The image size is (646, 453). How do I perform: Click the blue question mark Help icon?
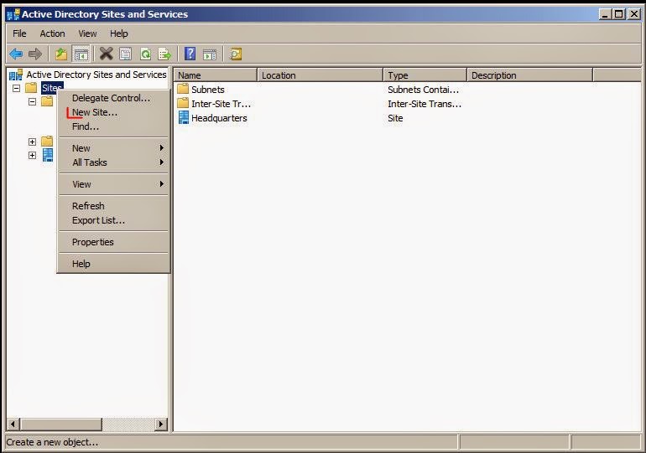pos(190,54)
